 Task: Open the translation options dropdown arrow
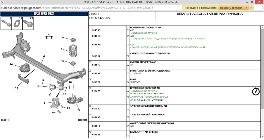246,8
